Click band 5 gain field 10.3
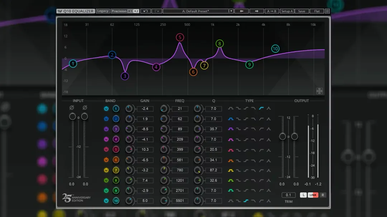387x217 pixels. pos(145,149)
